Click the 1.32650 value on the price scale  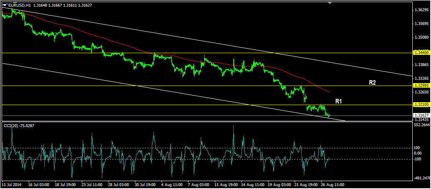[422, 92]
